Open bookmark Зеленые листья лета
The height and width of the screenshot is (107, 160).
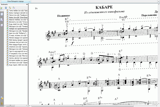(18, 42)
